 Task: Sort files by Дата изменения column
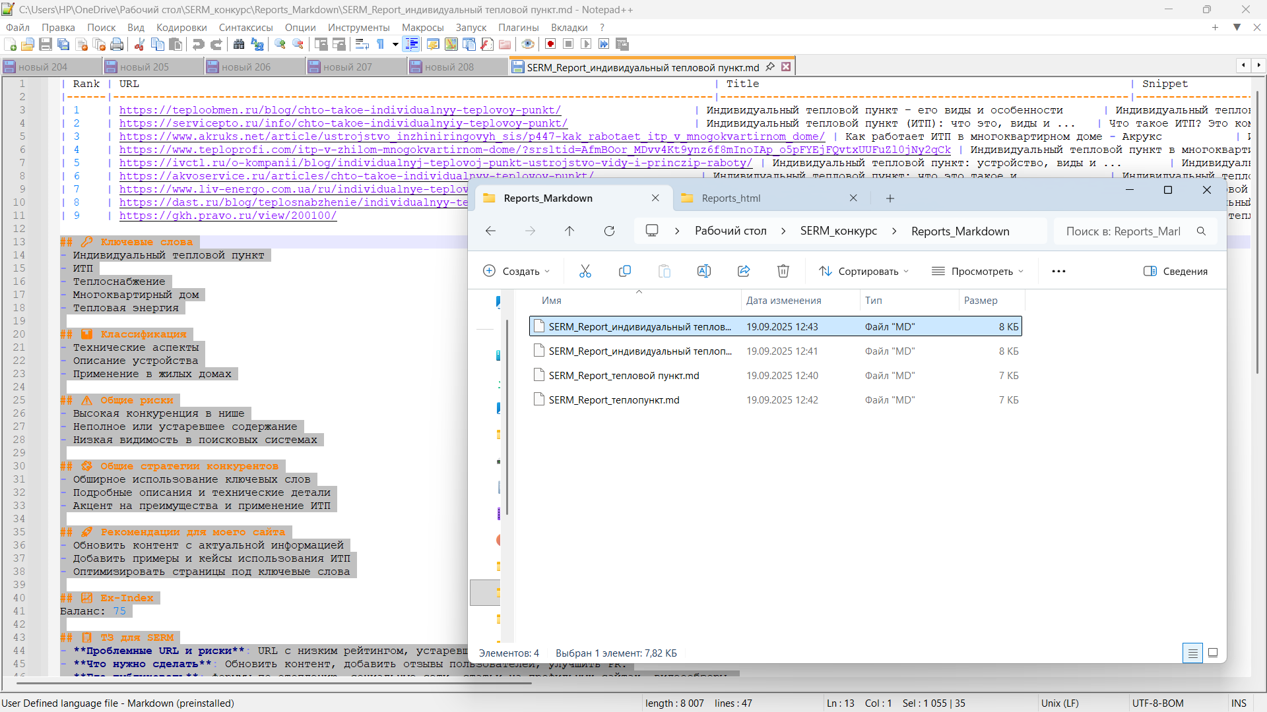click(783, 301)
